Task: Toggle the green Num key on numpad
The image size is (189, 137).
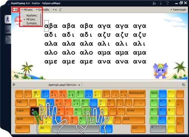Action: click(x=154, y=94)
